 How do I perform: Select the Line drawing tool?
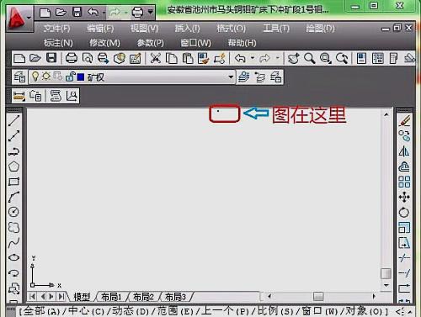tap(13, 121)
